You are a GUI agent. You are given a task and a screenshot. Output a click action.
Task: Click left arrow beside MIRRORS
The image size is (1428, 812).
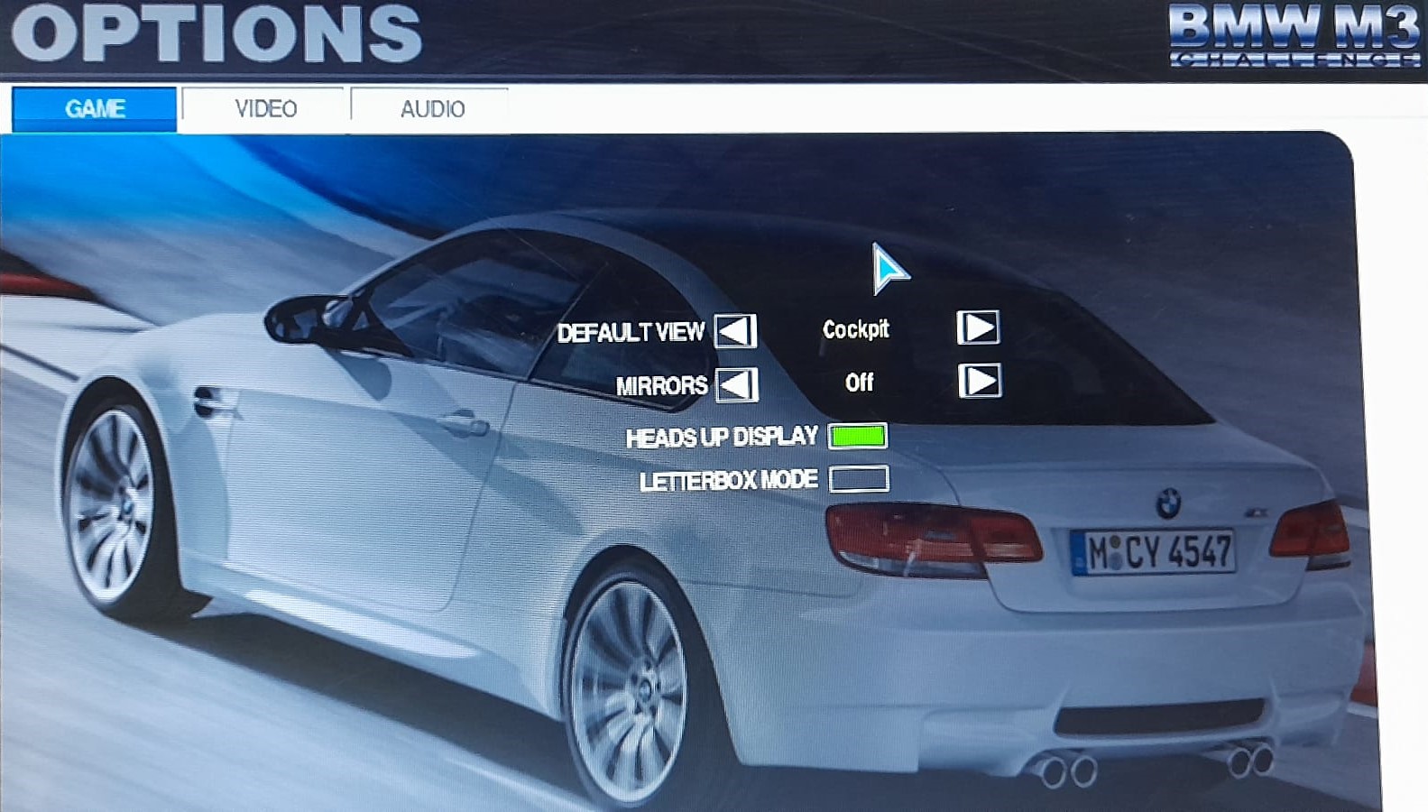point(737,385)
